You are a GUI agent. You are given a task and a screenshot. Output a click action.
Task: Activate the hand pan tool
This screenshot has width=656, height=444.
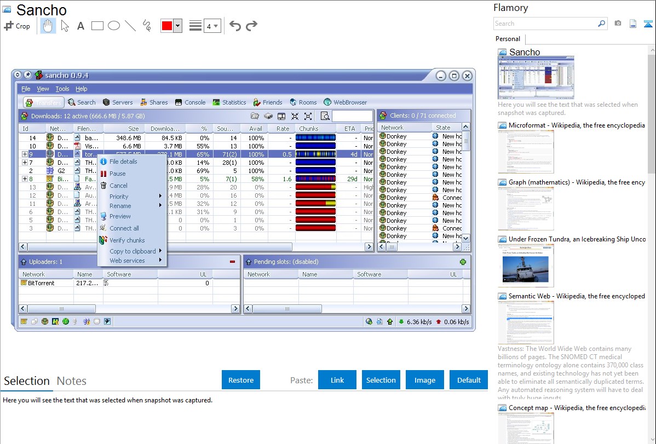coord(48,26)
